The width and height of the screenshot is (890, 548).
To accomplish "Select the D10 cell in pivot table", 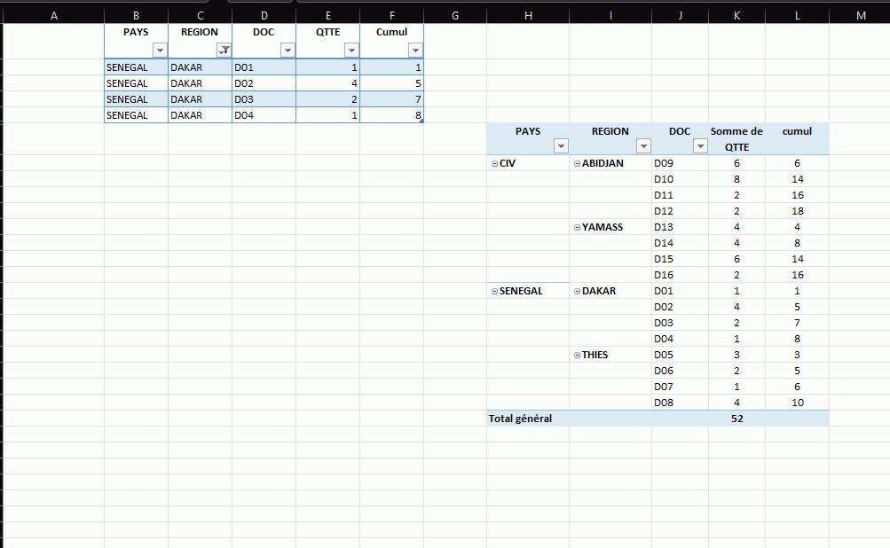I will click(x=664, y=179).
